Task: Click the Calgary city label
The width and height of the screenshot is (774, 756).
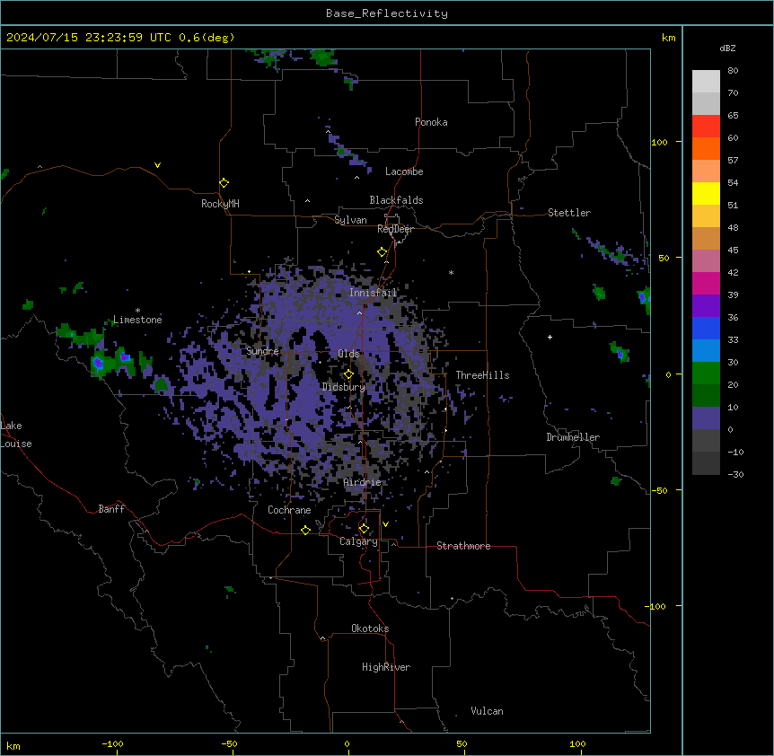Action: [x=358, y=541]
